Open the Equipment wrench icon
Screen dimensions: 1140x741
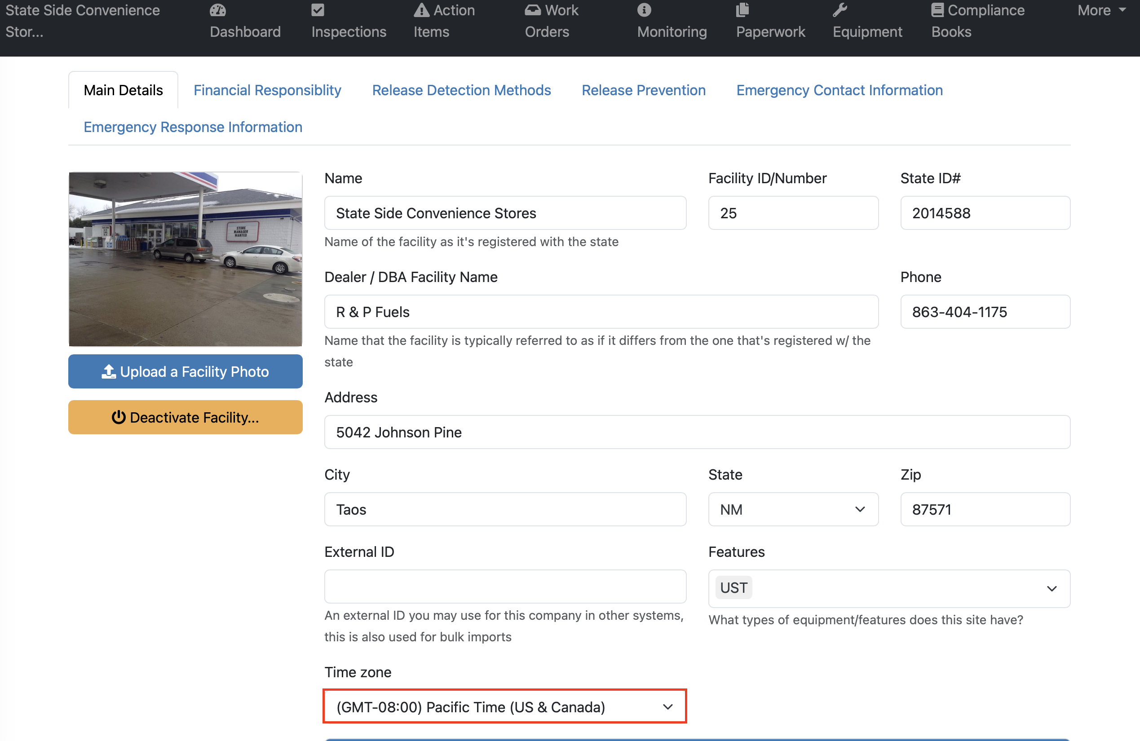coord(840,10)
